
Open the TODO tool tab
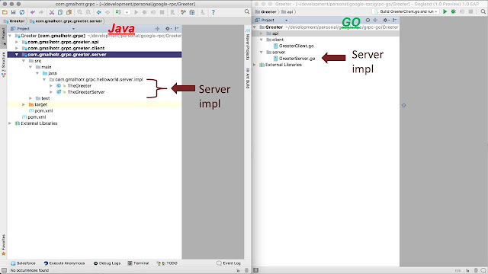[x=167, y=263]
